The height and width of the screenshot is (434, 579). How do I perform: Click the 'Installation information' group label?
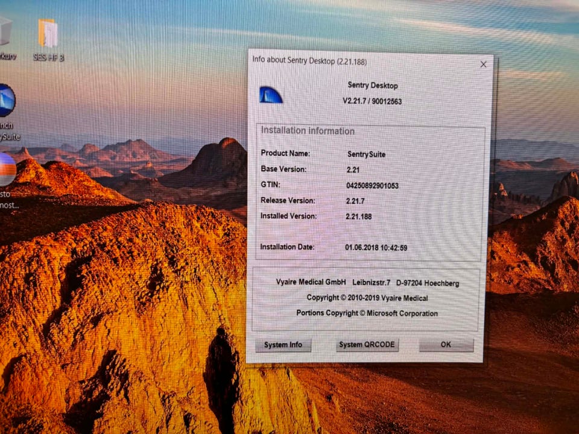pyautogui.click(x=308, y=131)
